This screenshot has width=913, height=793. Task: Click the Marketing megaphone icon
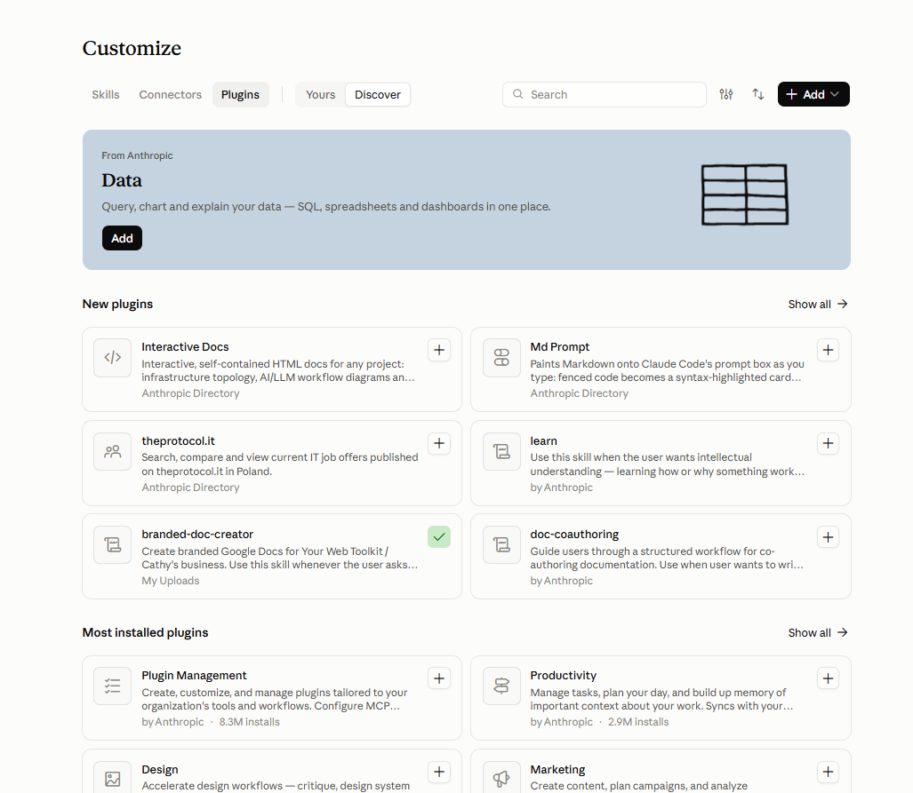pyautogui.click(x=501, y=779)
